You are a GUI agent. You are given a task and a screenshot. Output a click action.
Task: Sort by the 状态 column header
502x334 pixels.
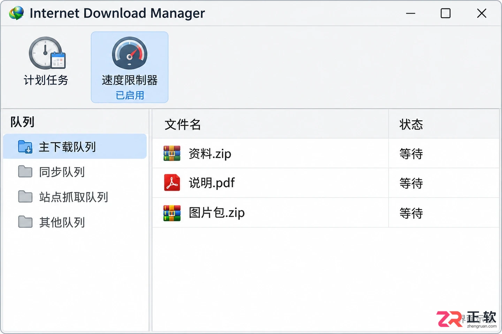point(444,124)
